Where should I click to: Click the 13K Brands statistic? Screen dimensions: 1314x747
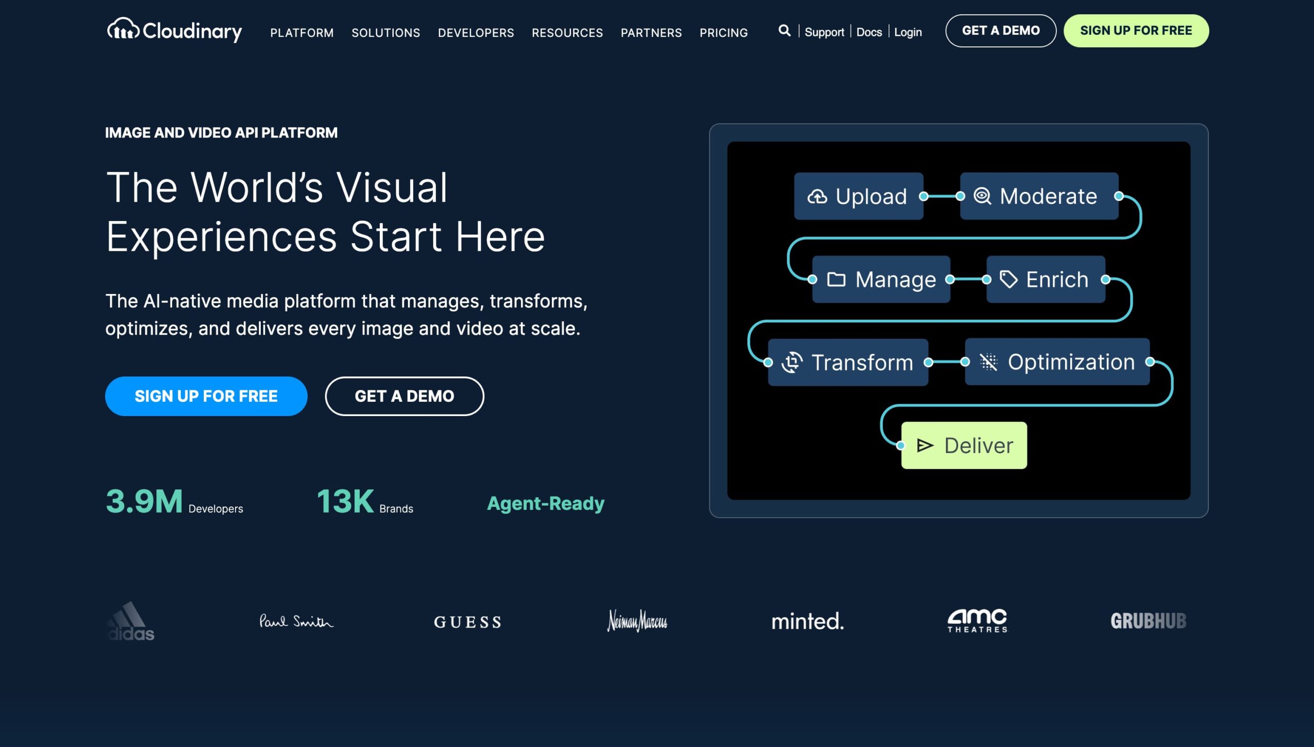365,501
